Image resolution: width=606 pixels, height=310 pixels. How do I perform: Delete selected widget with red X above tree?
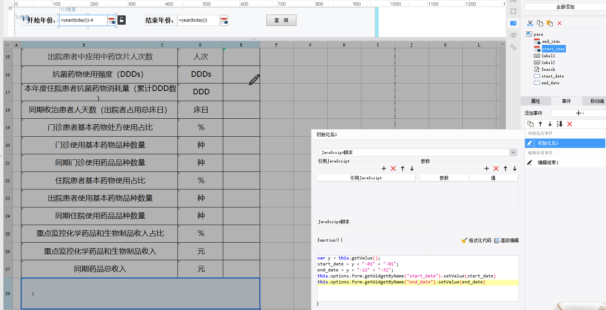559,23
